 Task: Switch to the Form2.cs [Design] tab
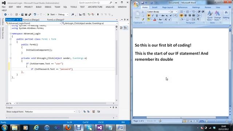click(x=31, y=20)
